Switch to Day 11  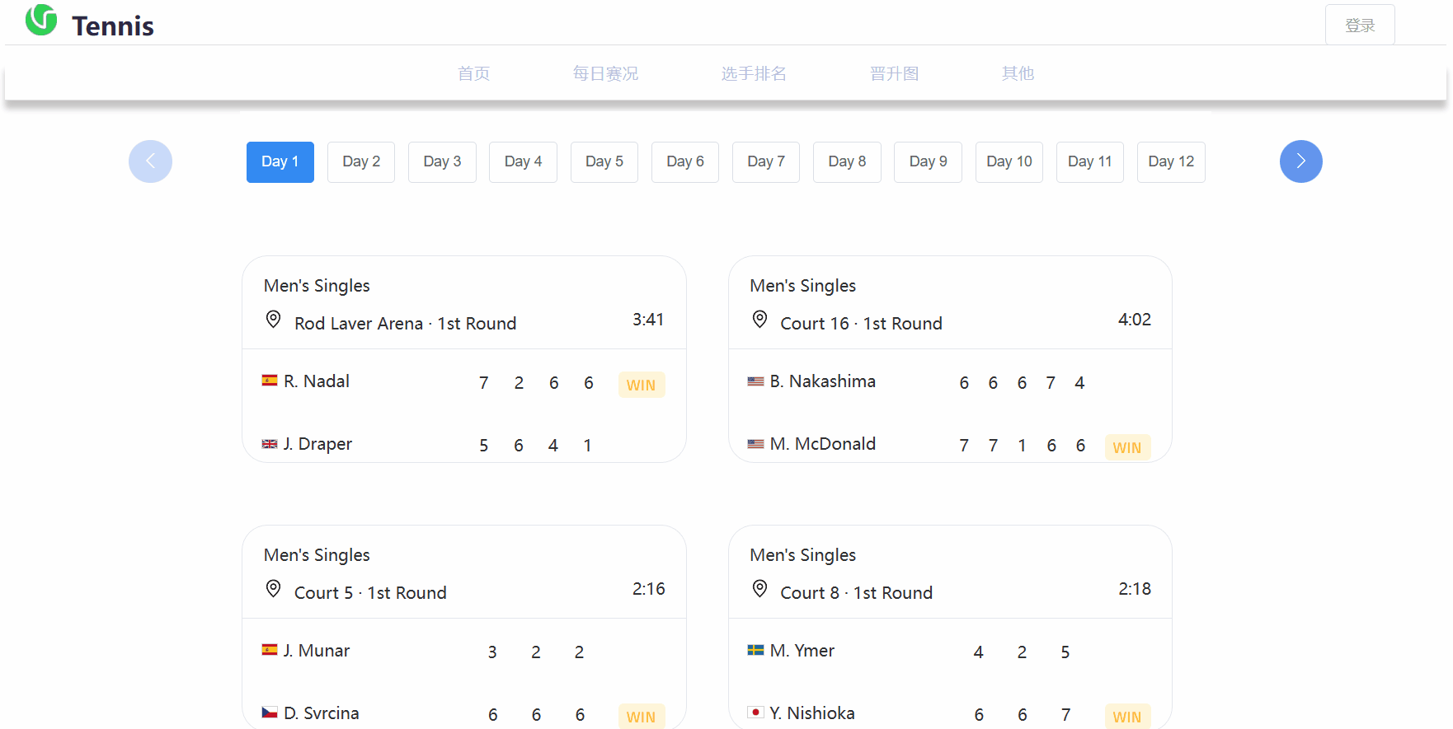click(x=1090, y=162)
